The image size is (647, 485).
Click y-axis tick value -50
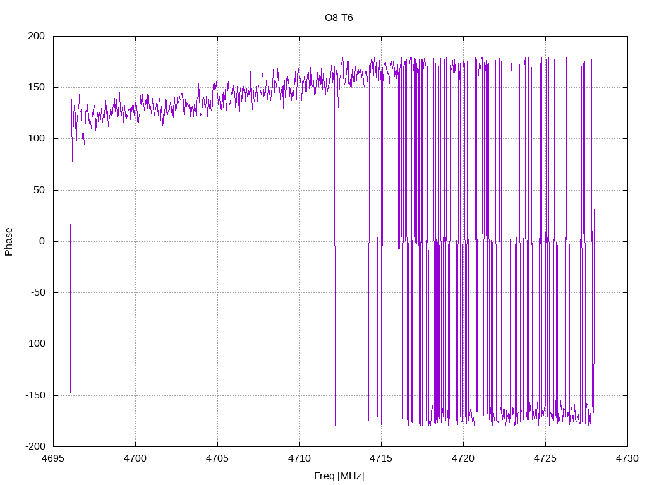click(x=38, y=292)
